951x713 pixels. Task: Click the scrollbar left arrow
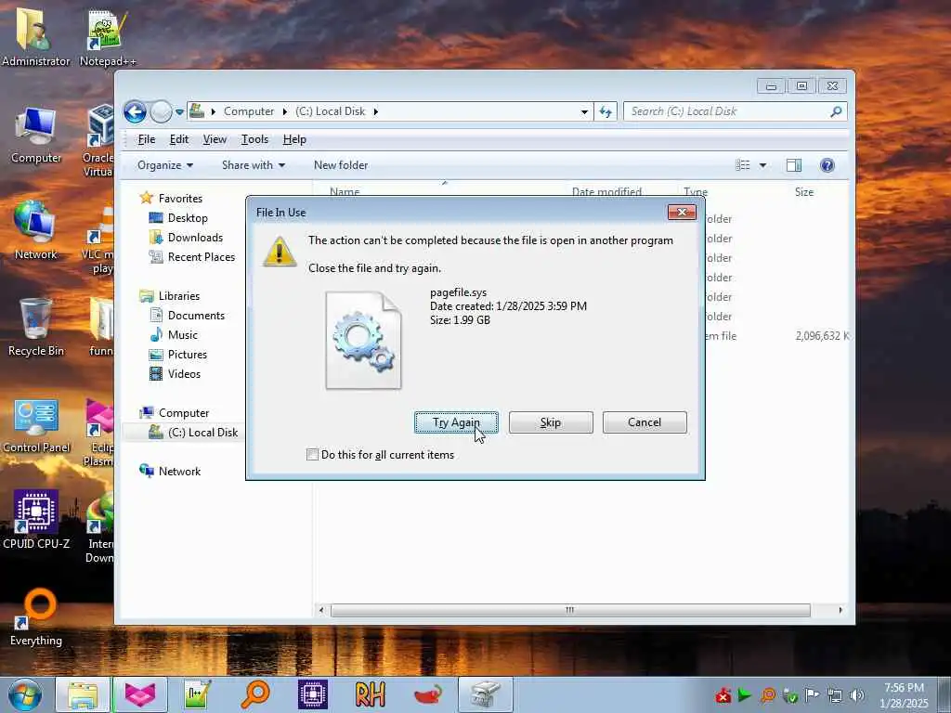click(321, 610)
